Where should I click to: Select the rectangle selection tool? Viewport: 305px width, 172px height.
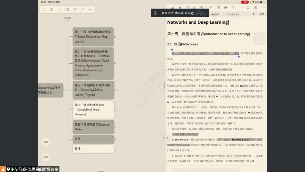point(187,8)
